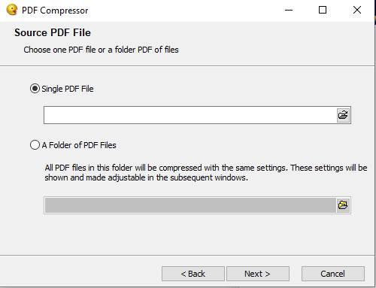Click the 'Source PDF File' heading
The height and width of the screenshot is (288, 376).
pyautogui.click(x=53, y=32)
